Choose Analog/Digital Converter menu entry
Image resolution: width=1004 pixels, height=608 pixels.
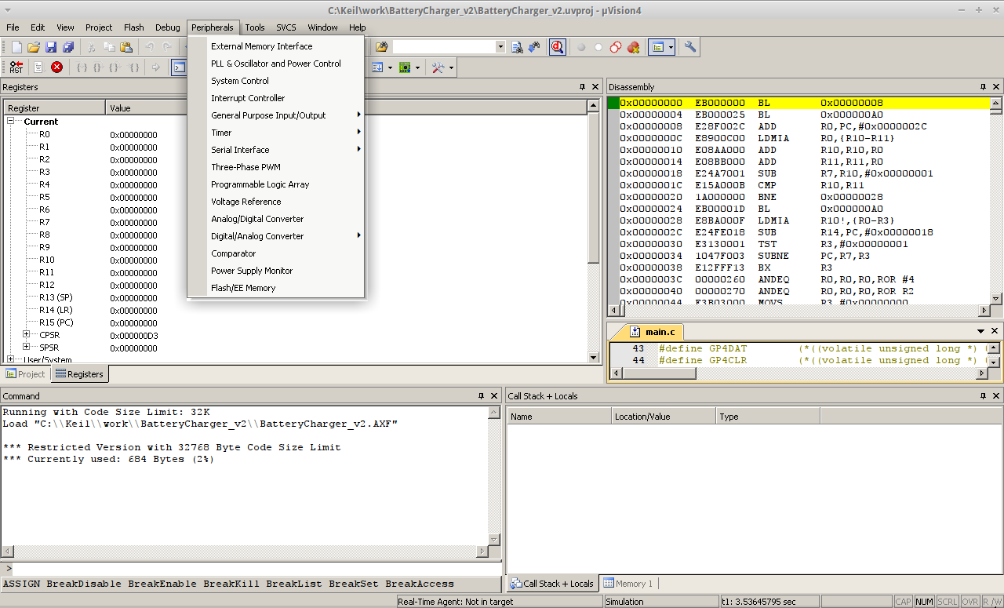click(x=276, y=219)
